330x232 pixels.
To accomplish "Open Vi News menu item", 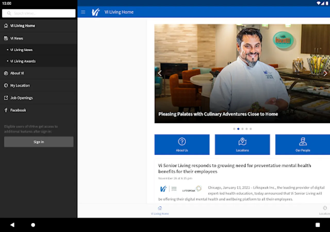I will click(x=39, y=38).
